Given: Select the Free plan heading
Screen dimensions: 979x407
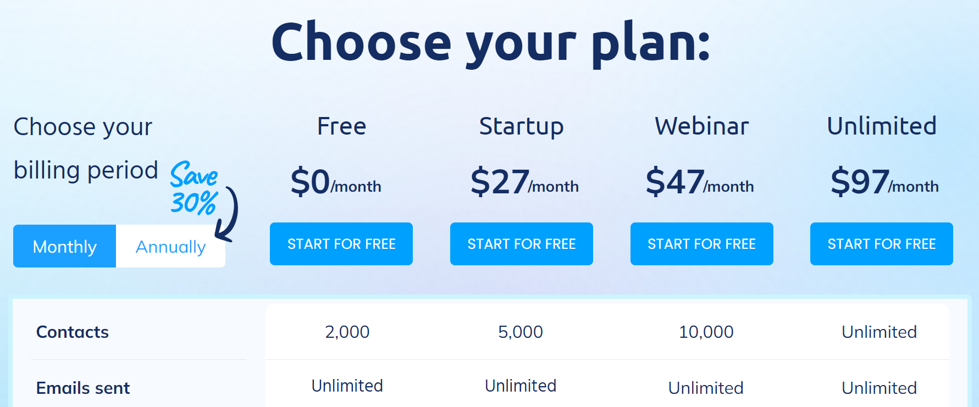Looking at the screenshot, I should pyautogui.click(x=341, y=126).
